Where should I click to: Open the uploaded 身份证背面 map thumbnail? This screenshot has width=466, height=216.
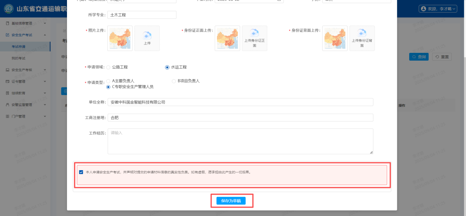335,38
